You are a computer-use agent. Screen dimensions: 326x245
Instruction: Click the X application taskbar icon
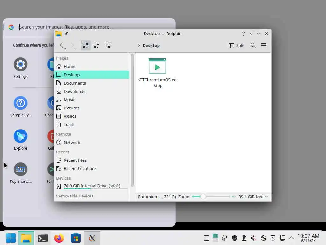pyautogui.click(x=92, y=238)
